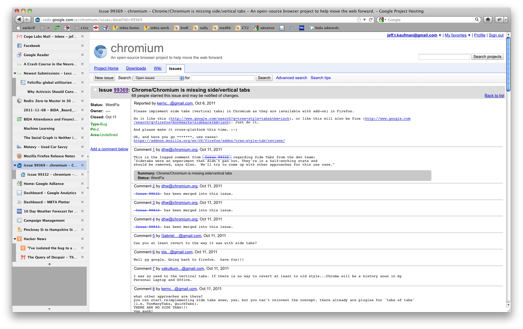Image resolution: width=523 pixels, height=329 pixels.
Task: Collapse the 'Newest Submissions' tab tree
Action: coord(15,73)
